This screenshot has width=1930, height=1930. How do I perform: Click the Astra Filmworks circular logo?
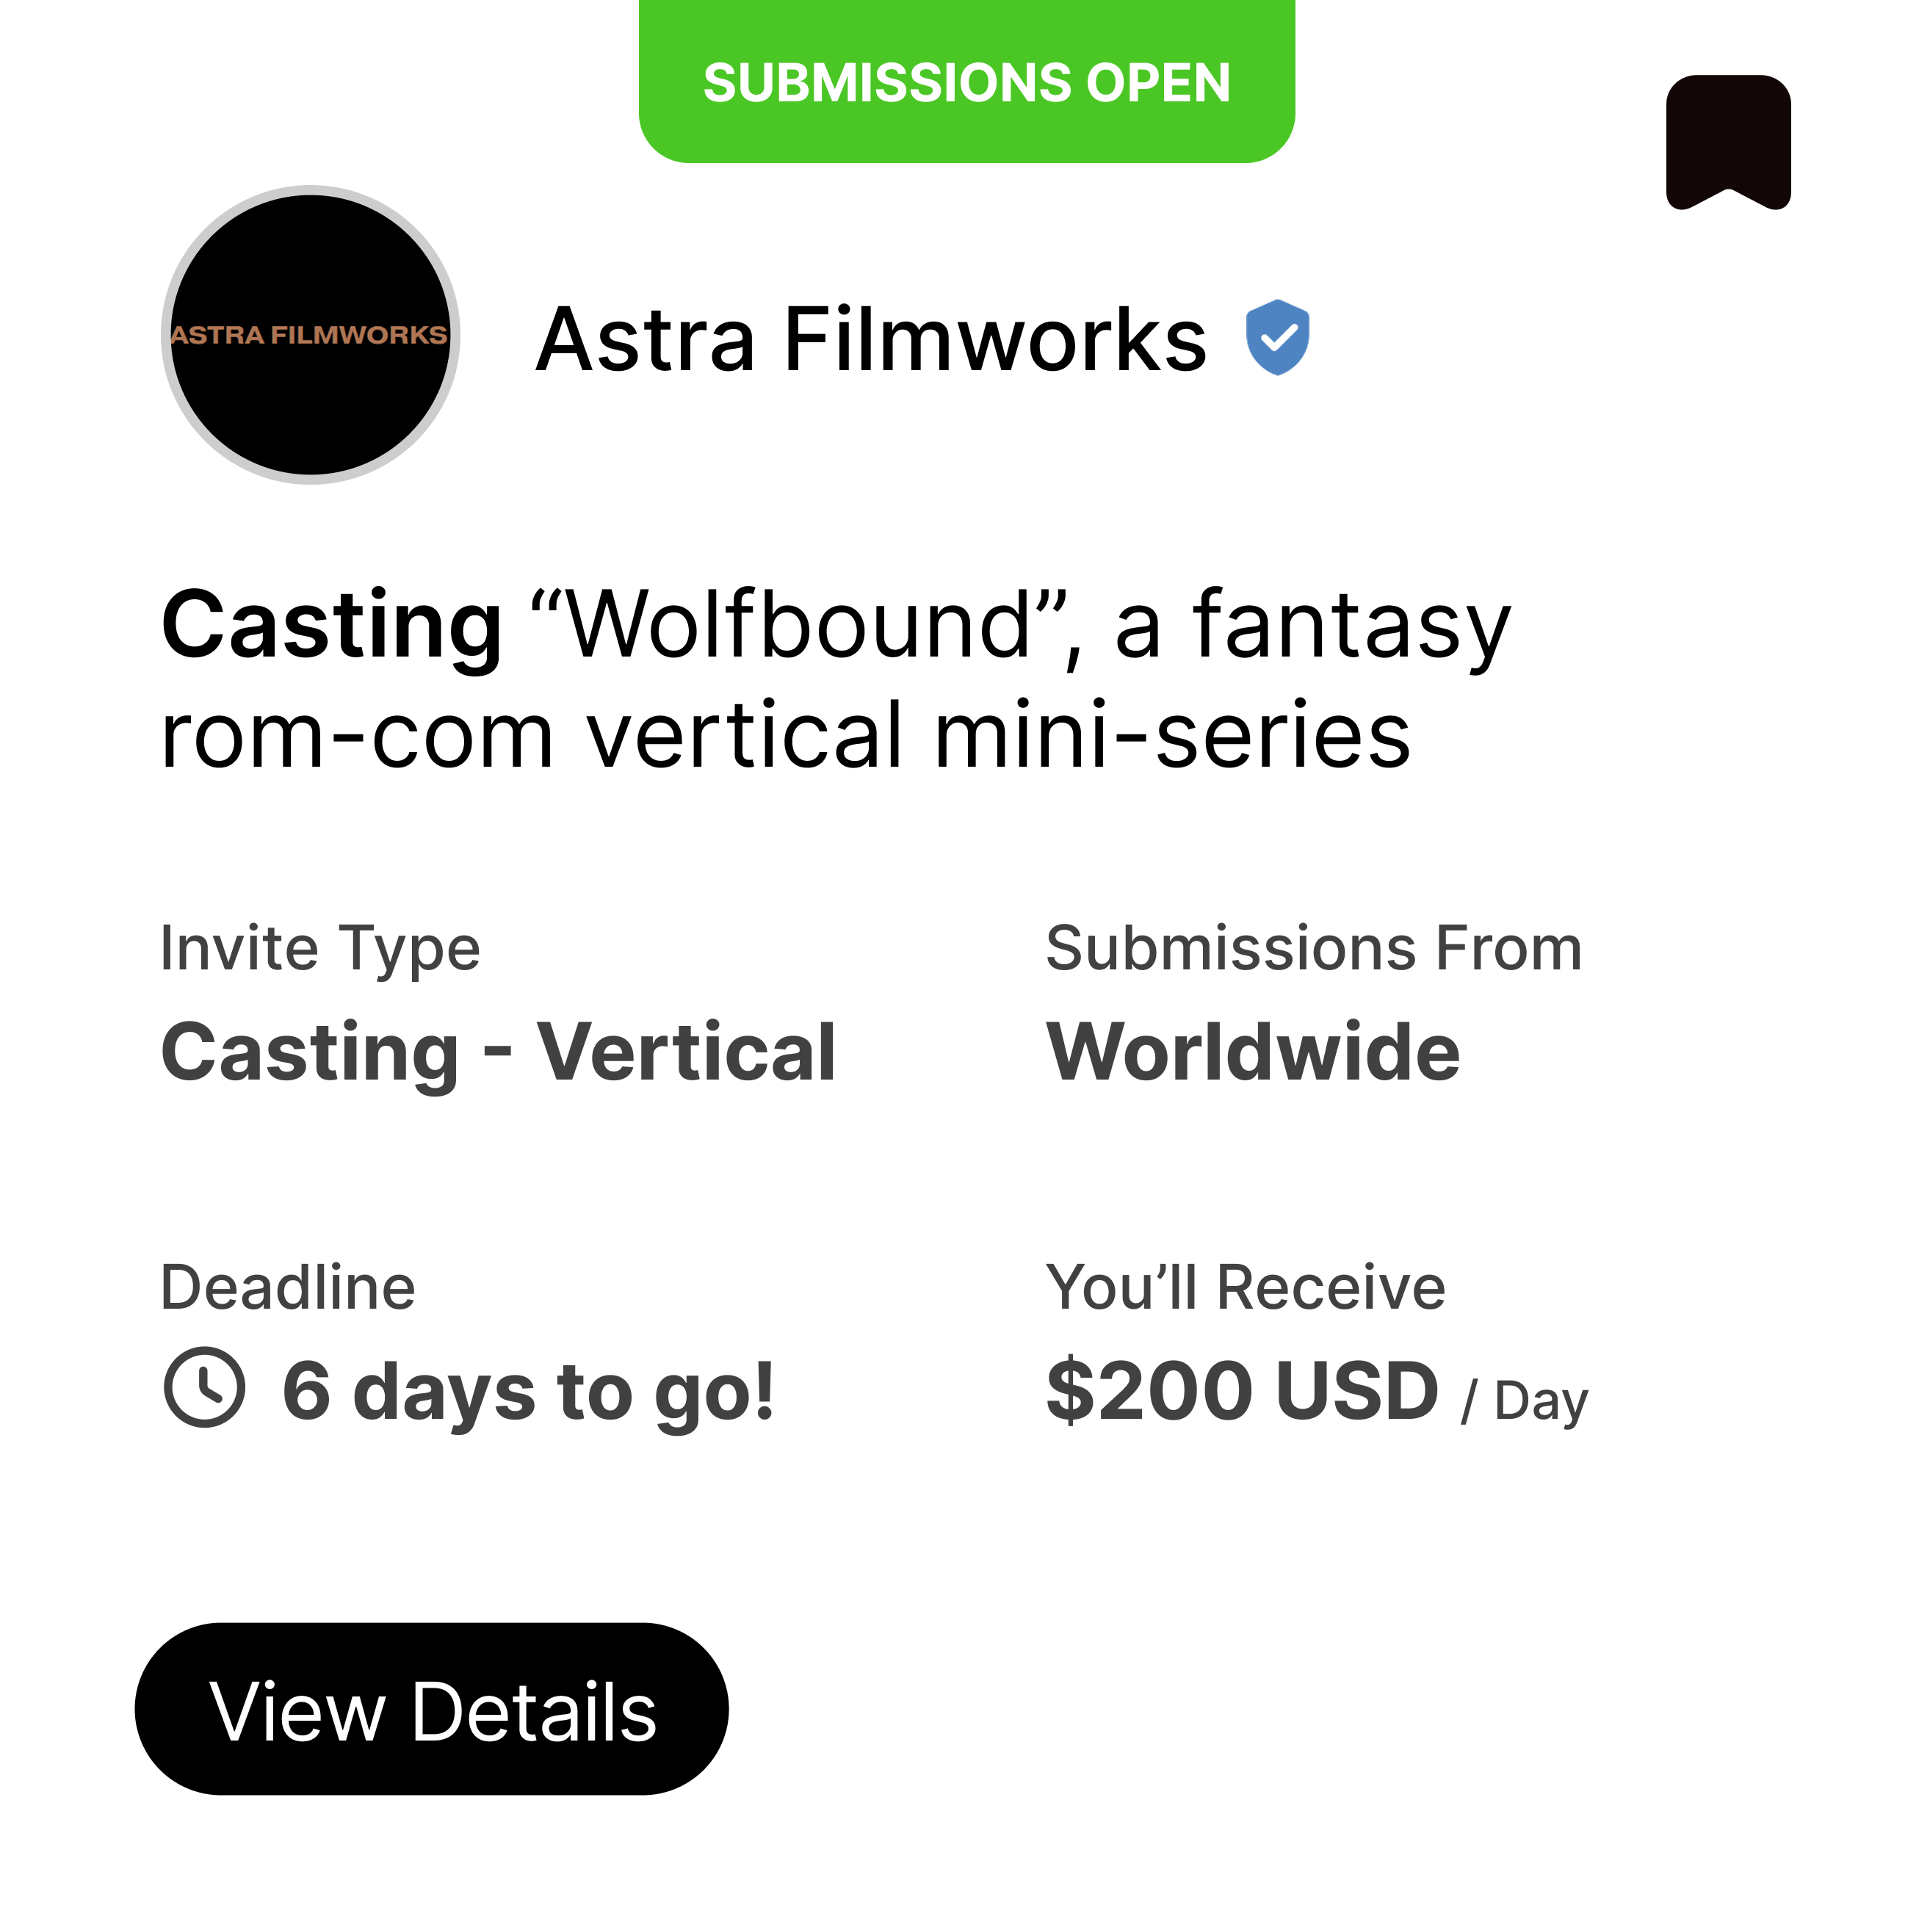click(x=311, y=335)
